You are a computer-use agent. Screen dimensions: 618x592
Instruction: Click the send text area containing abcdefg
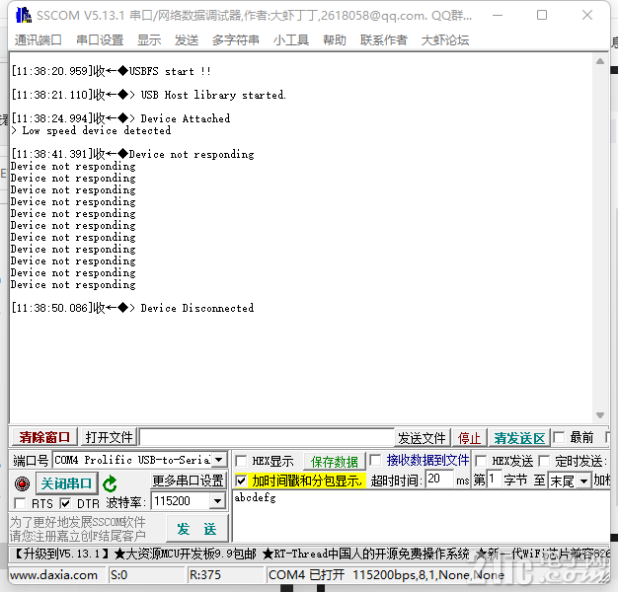(x=421, y=516)
